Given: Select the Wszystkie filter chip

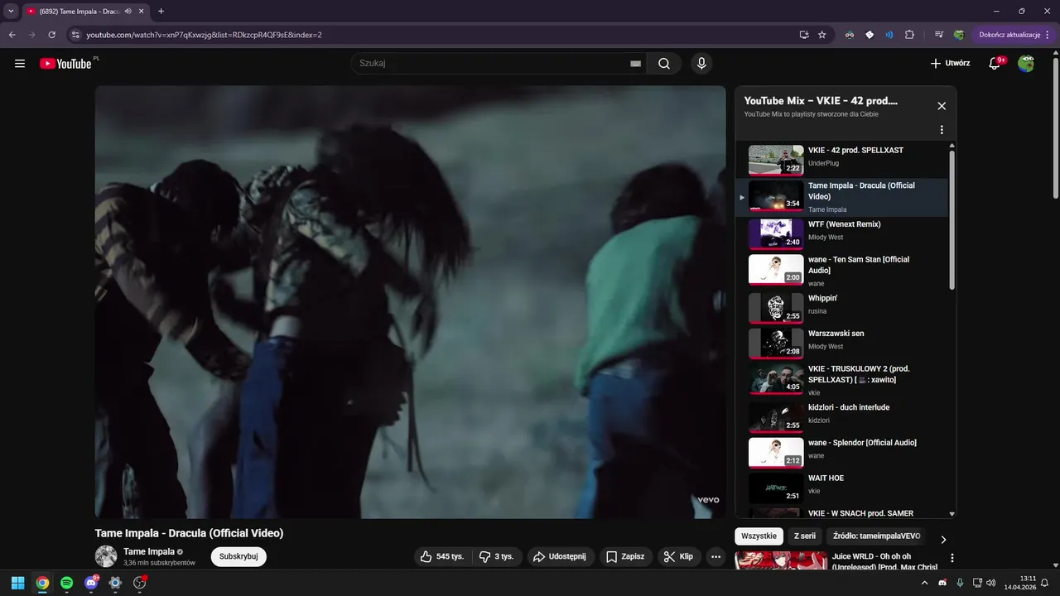Looking at the screenshot, I should point(759,536).
